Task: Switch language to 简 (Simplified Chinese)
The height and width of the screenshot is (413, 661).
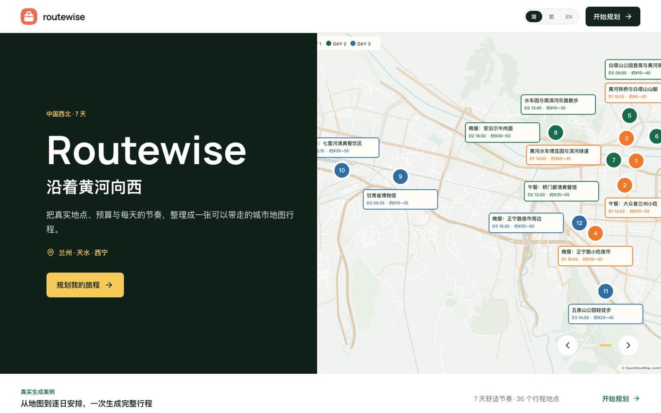Action: pyautogui.click(x=534, y=17)
